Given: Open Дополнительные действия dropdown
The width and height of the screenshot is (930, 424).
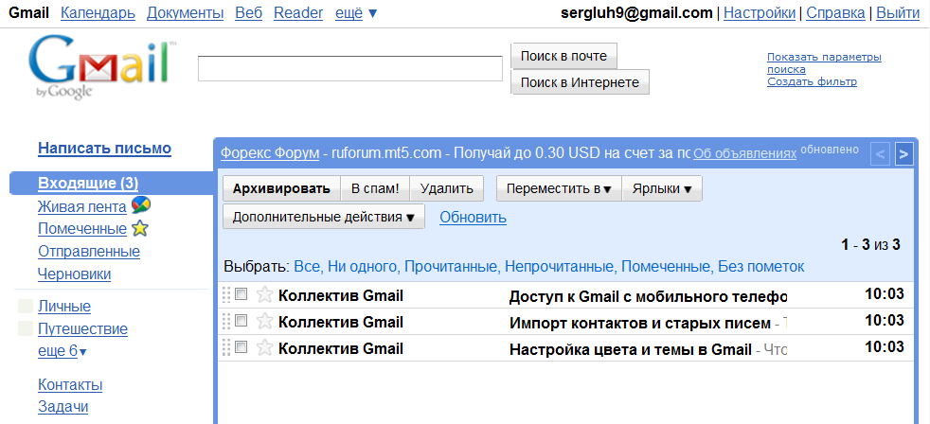Looking at the screenshot, I should pyautogui.click(x=324, y=217).
